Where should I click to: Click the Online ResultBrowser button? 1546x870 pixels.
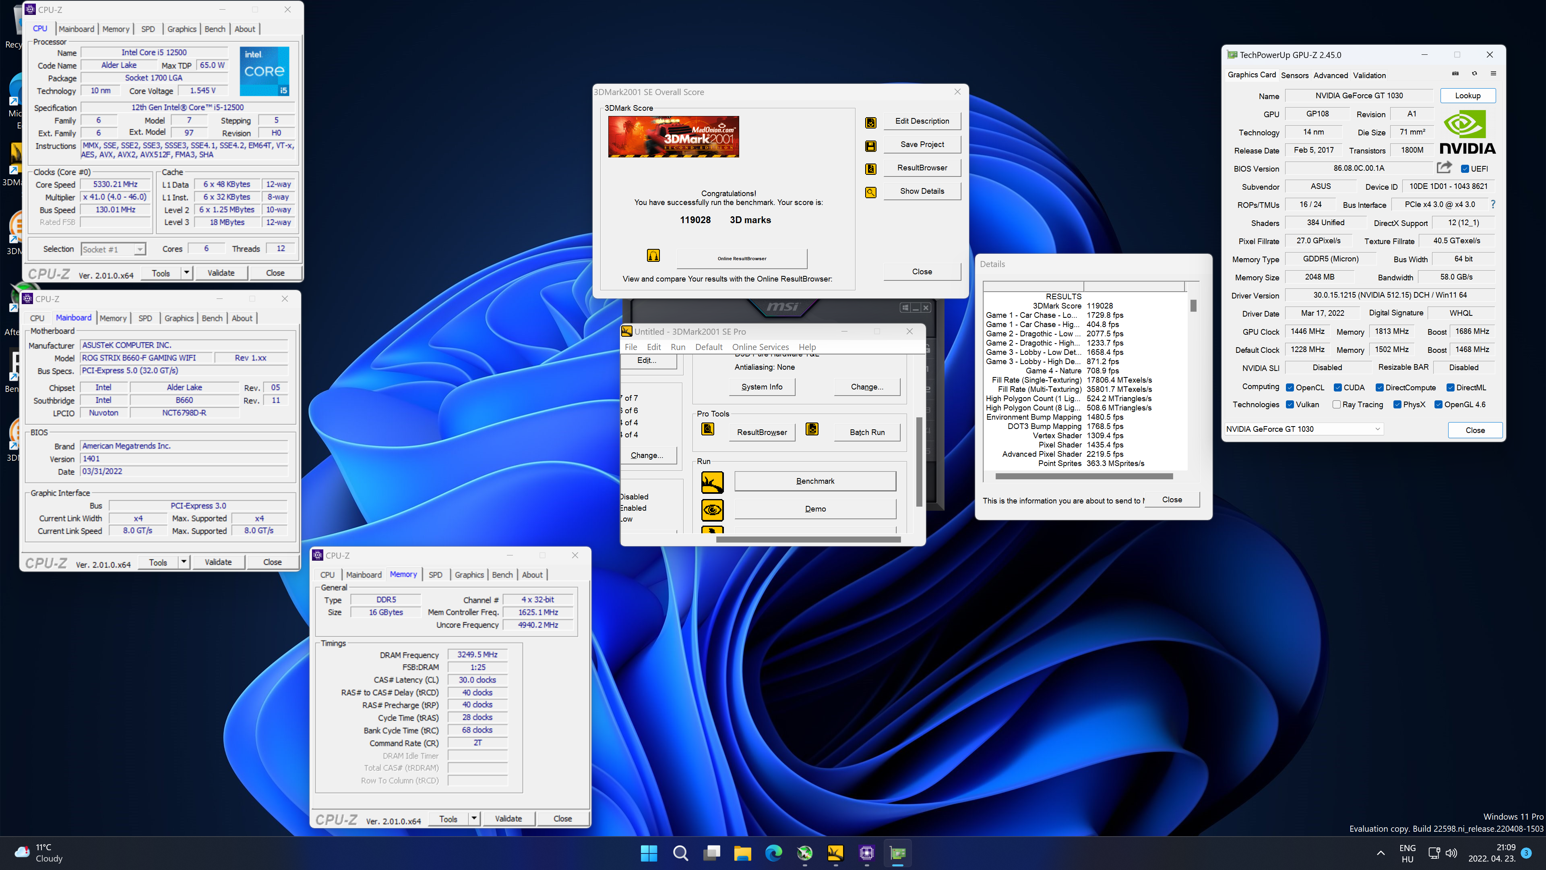pos(742,258)
